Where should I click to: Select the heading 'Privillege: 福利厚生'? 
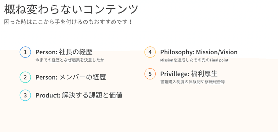coord(189,74)
